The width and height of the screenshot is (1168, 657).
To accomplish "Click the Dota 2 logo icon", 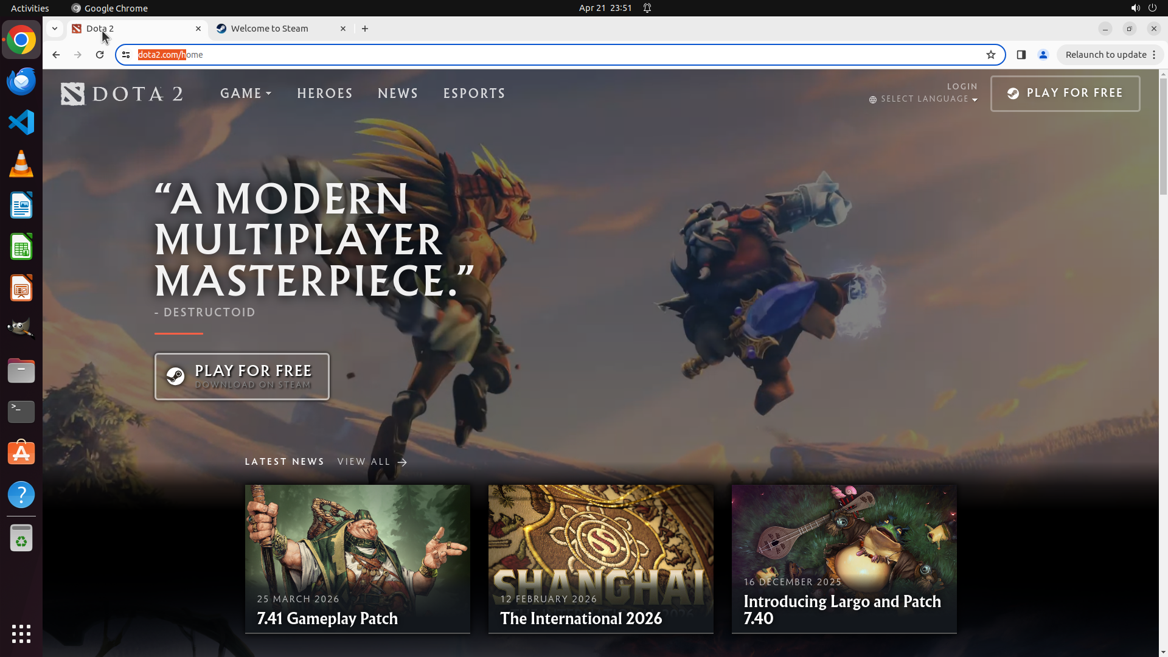I will pos(73,94).
